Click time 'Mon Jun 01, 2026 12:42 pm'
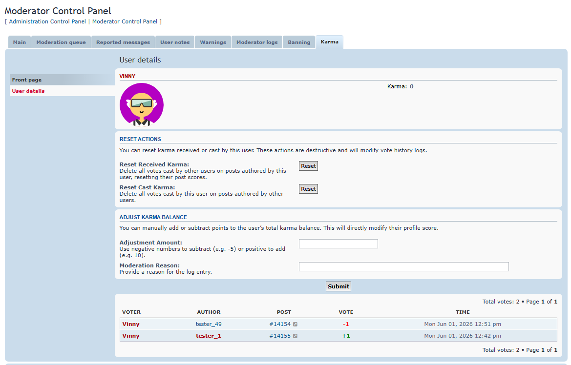This screenshot has width=571, height=365. click(x=463, y=336)
